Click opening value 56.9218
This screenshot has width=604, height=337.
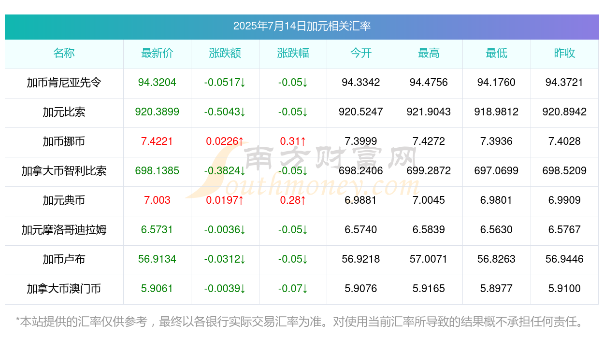click(361, 259)
